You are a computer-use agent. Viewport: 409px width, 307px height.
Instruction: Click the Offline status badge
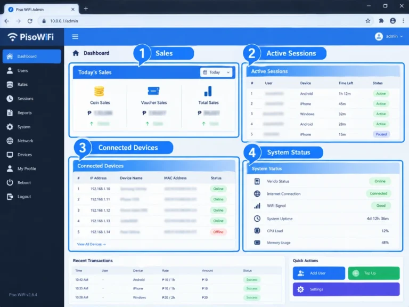[x=218, y=232]
